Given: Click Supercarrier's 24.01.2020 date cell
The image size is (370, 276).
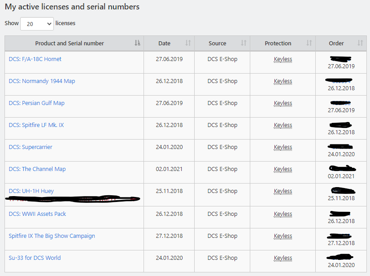Looking at the screenshot, I should pos(169,147).
